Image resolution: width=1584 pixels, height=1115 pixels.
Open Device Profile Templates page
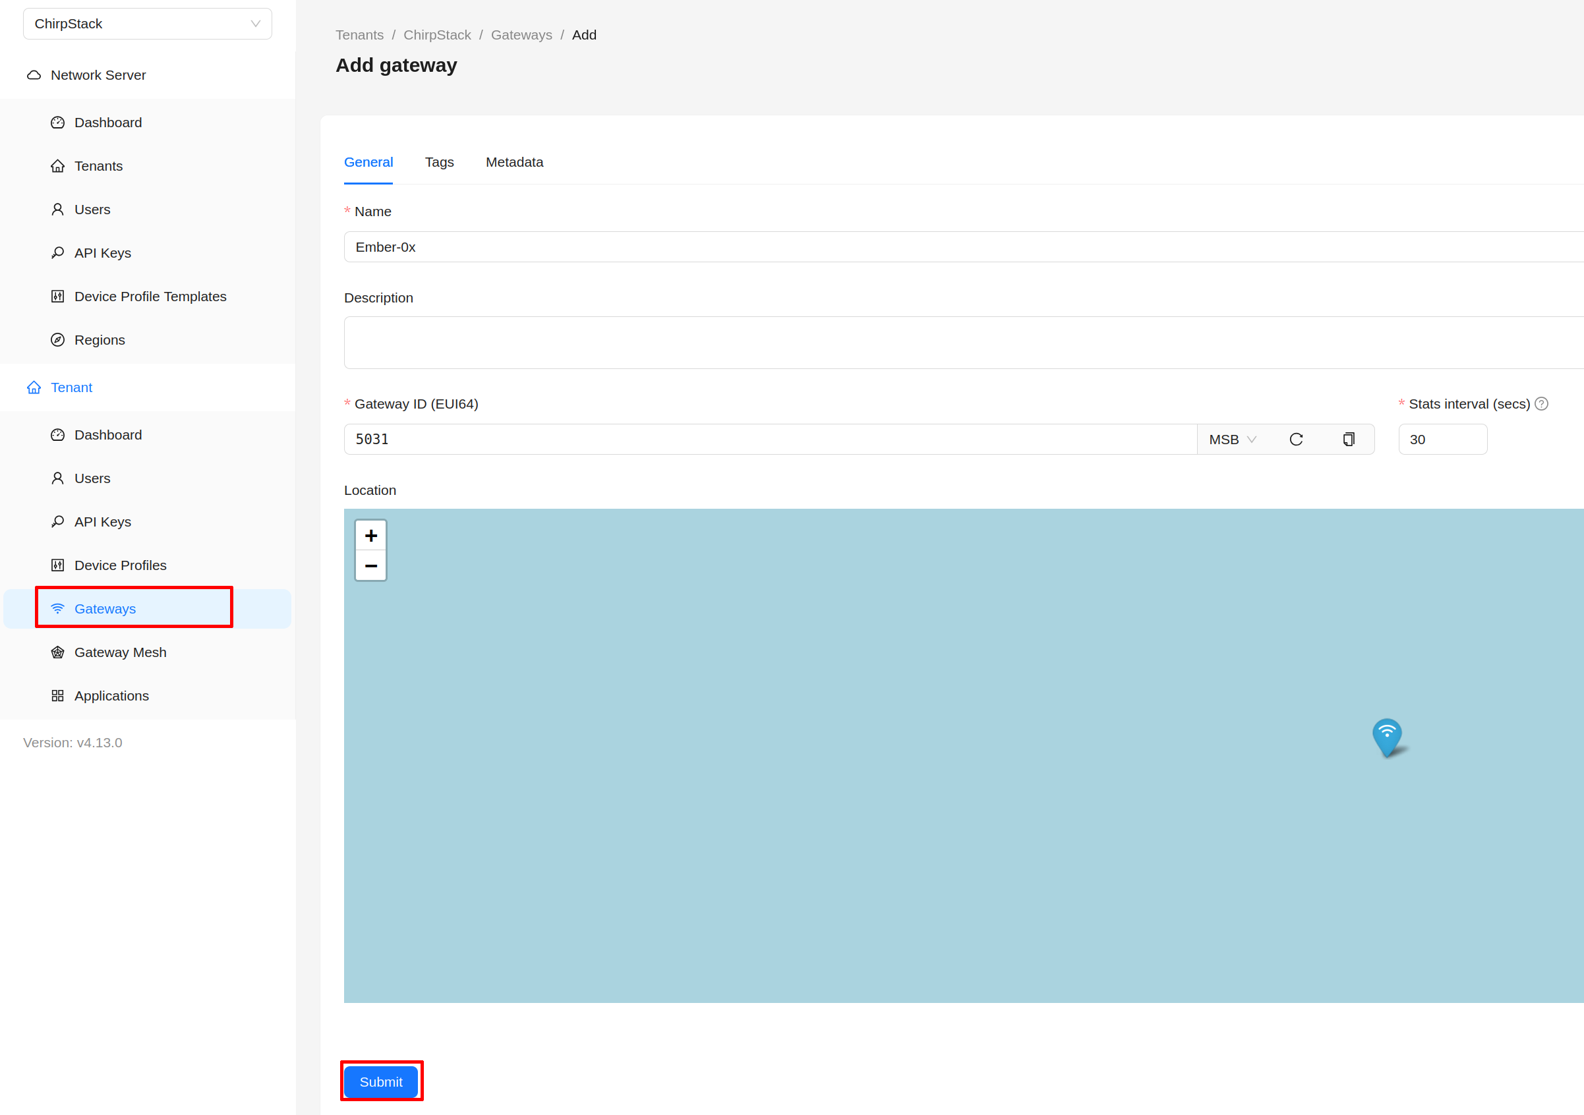coord(150,297)
